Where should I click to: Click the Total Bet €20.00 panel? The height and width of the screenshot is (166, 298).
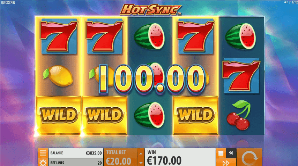120,157
